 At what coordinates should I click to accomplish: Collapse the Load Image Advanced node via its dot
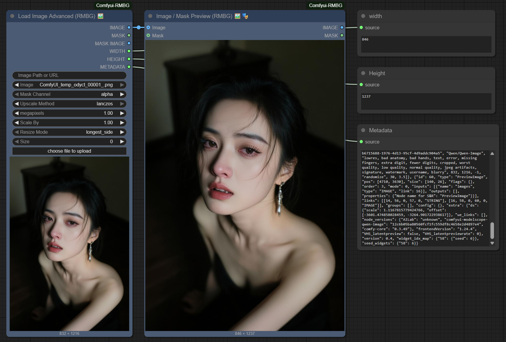[12, 16]
